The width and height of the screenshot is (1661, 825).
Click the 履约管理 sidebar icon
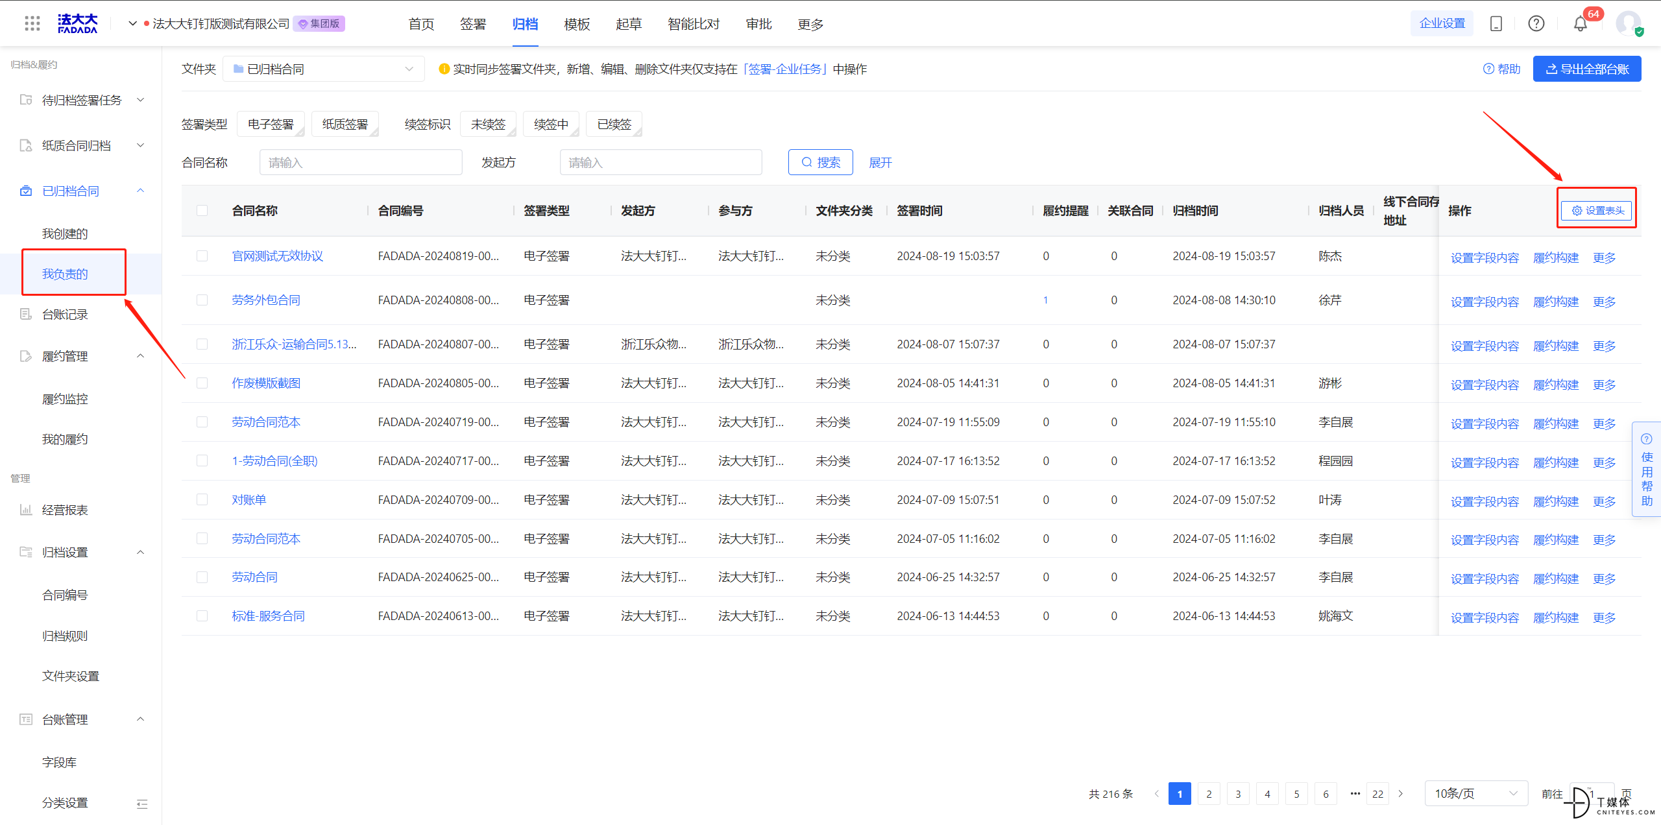[x=26, y=356]
